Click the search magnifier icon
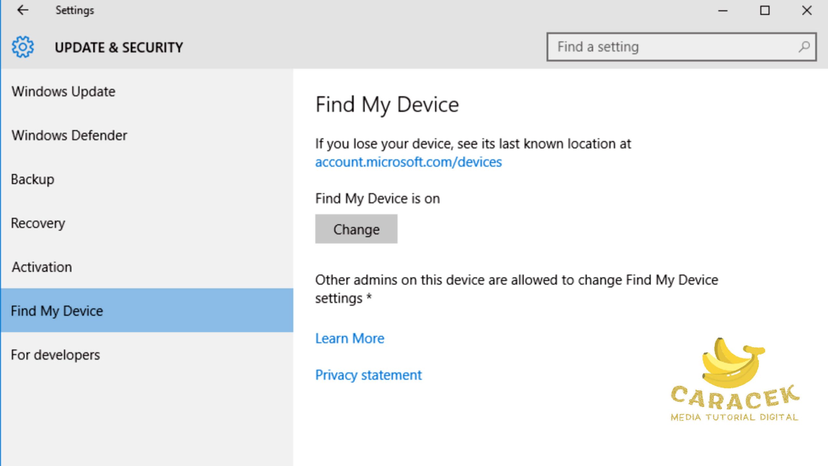The image size is (828, 466). [x=804, y=47]
